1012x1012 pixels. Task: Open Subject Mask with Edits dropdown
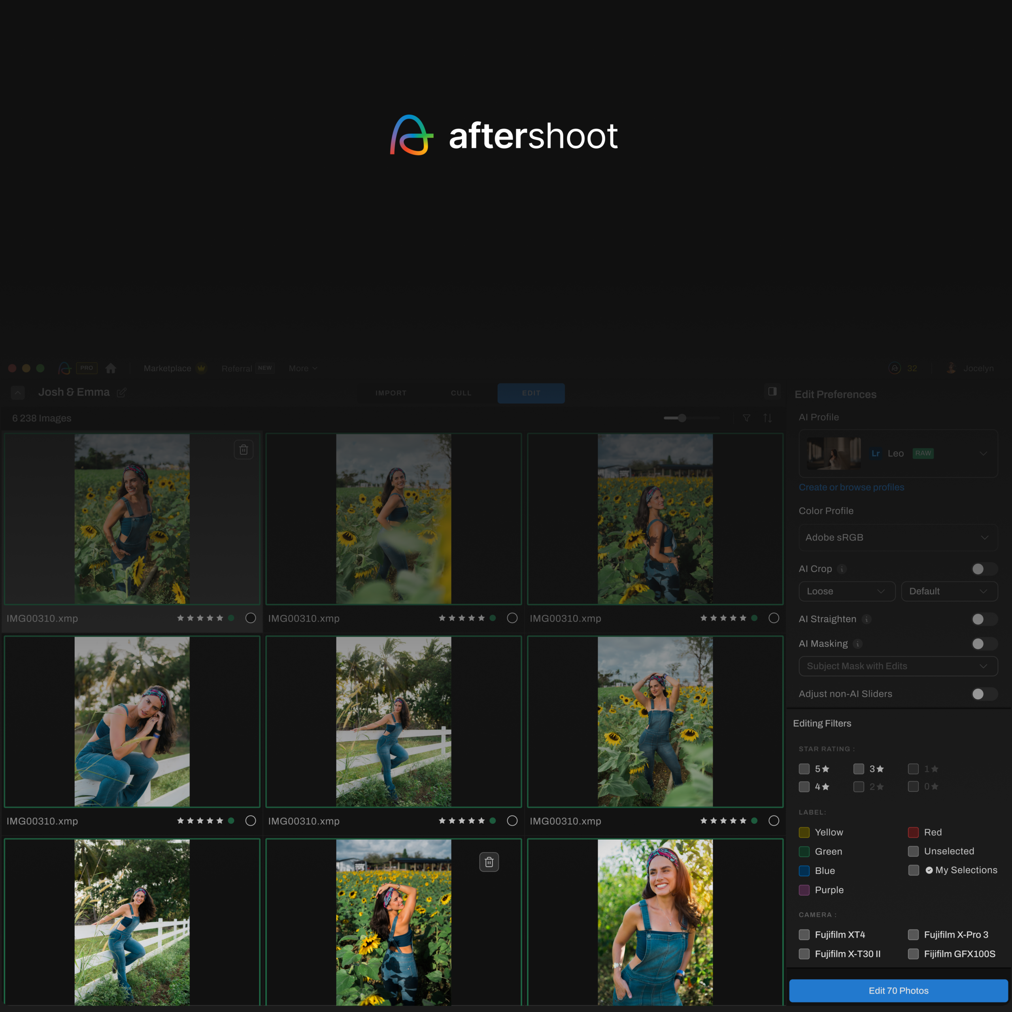tap(898, 666)
